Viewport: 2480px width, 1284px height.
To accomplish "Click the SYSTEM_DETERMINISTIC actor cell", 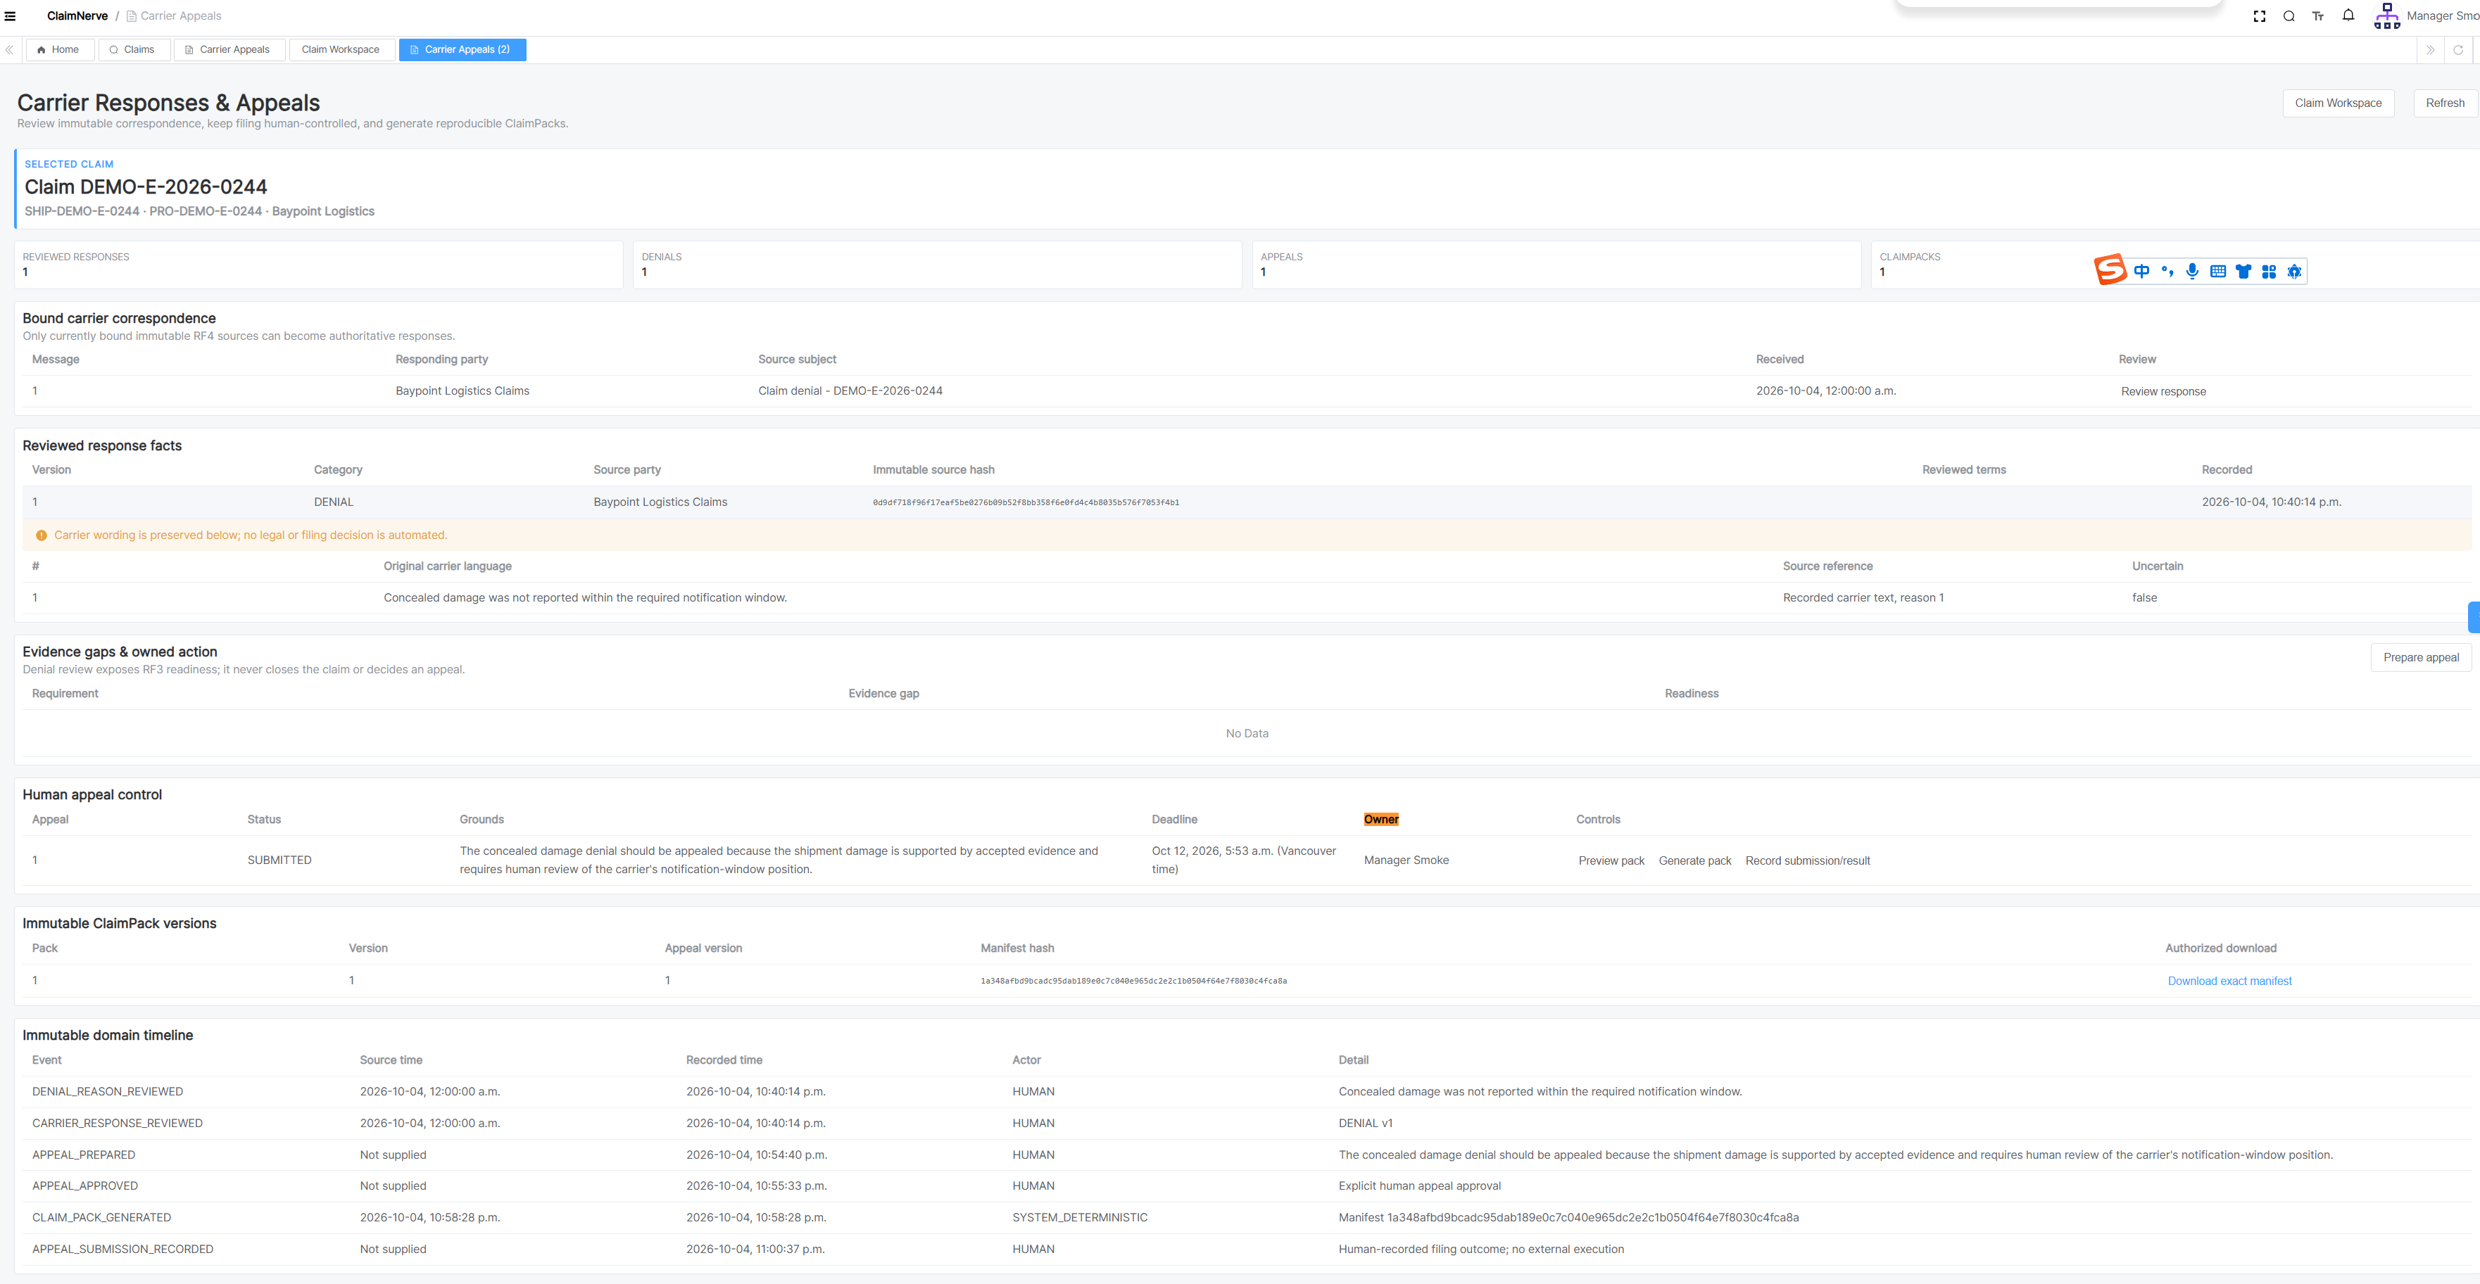I will (x=1079, y=1218).
